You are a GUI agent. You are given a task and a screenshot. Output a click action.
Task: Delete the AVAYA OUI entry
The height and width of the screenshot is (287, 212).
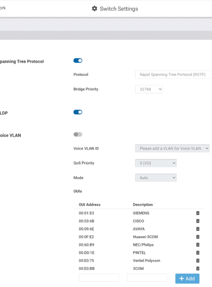(x=198, y=229)
